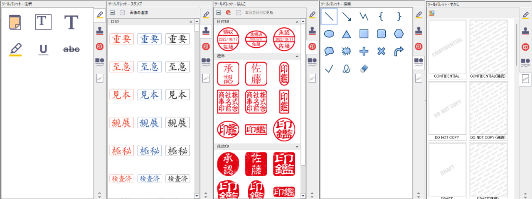Image resolution: width=532 pixels, height=199 pixels.
Task: Select the check mark drawing tool
Action: (x=329, y=69)
